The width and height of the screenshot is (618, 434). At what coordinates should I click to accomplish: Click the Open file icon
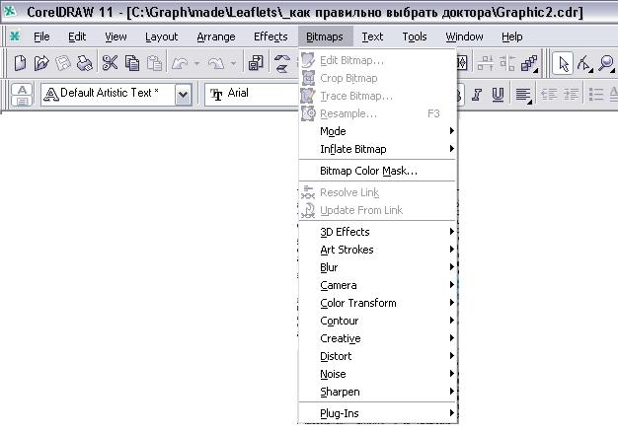[41, 63]
